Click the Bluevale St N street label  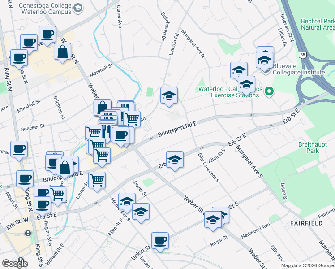coord(287,28)
